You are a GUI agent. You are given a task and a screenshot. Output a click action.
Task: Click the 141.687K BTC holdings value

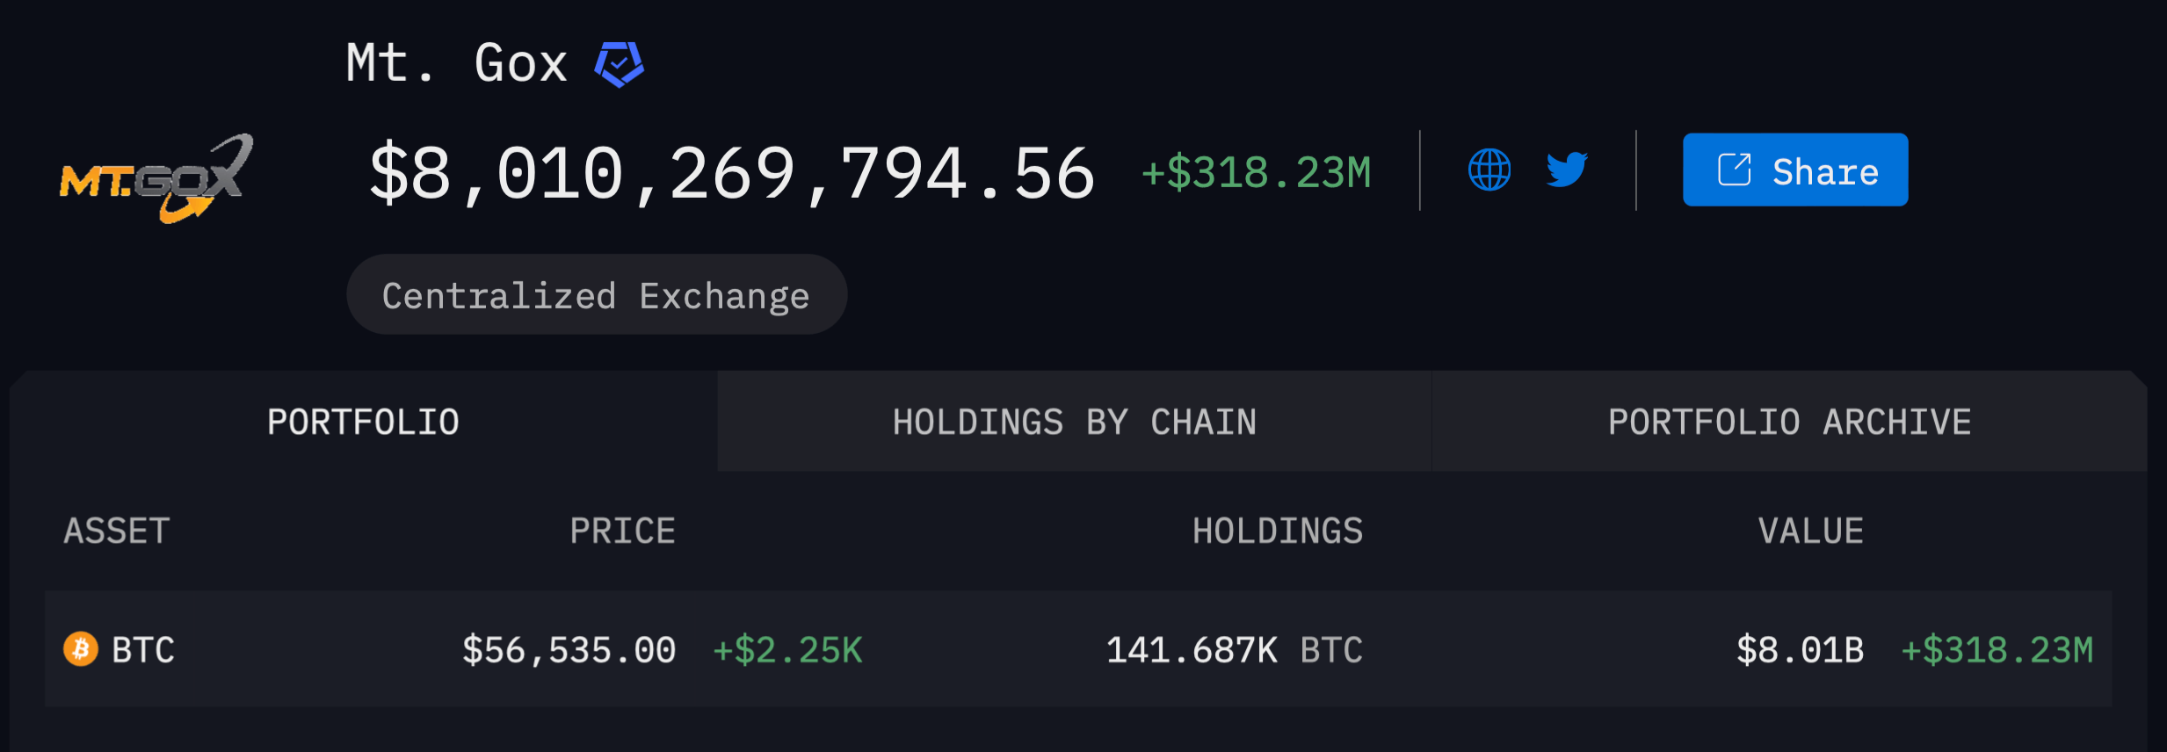point(1235,650)
